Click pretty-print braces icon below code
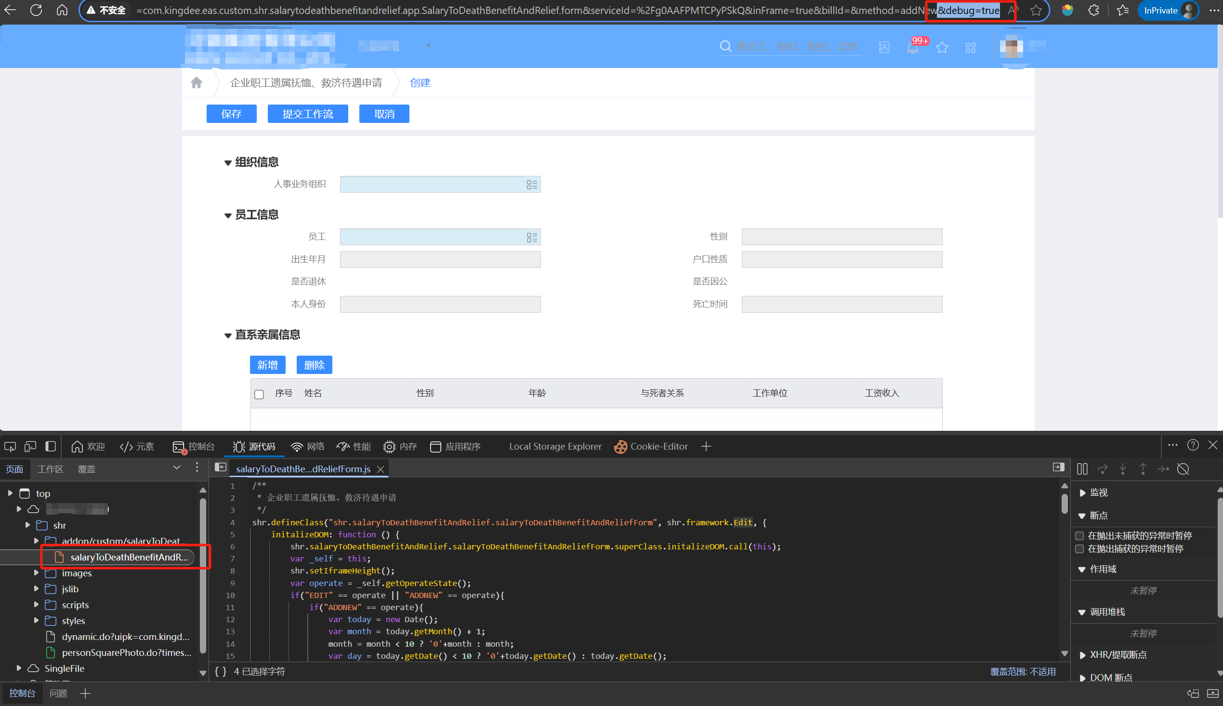Viewport: 1223px width, 706px height. tap(221, 672)
